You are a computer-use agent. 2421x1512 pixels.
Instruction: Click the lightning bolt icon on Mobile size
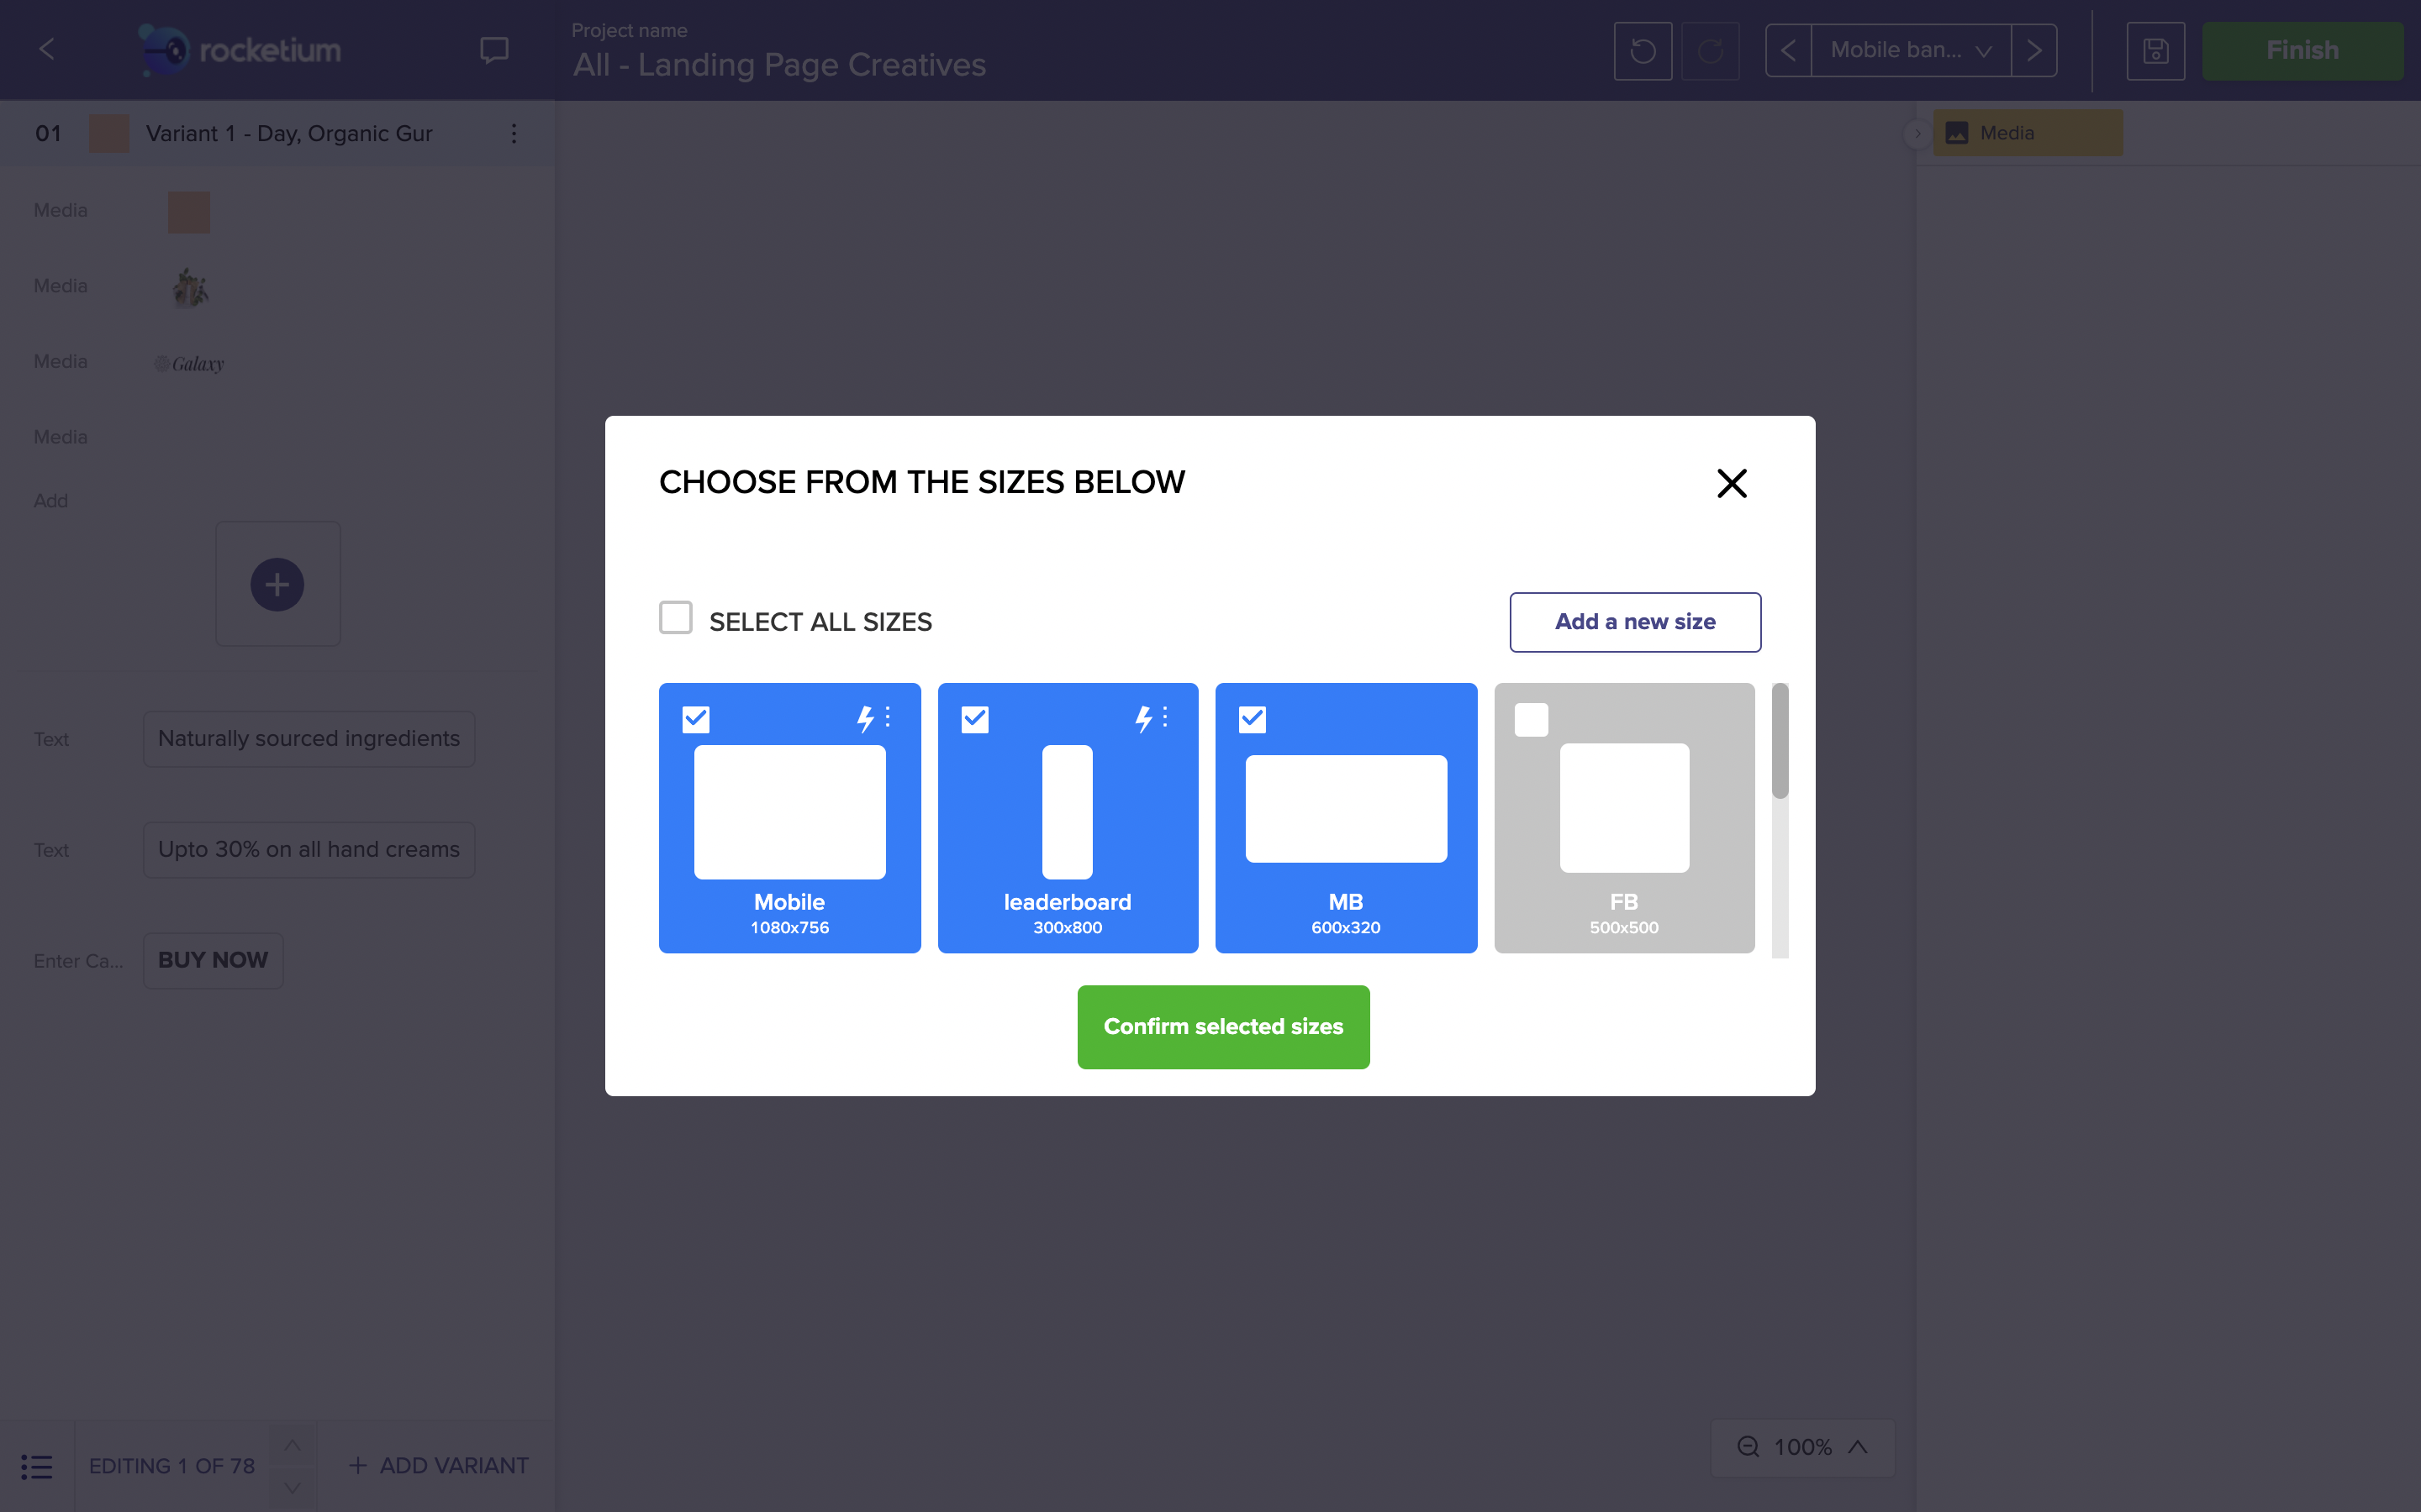(864, 718)
